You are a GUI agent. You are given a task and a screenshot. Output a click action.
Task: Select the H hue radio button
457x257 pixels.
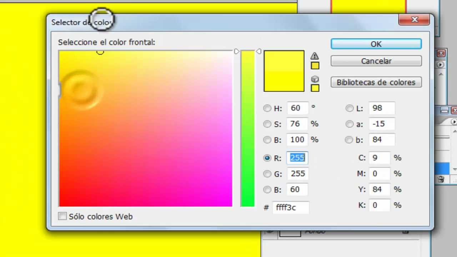(x=267, y=108)
